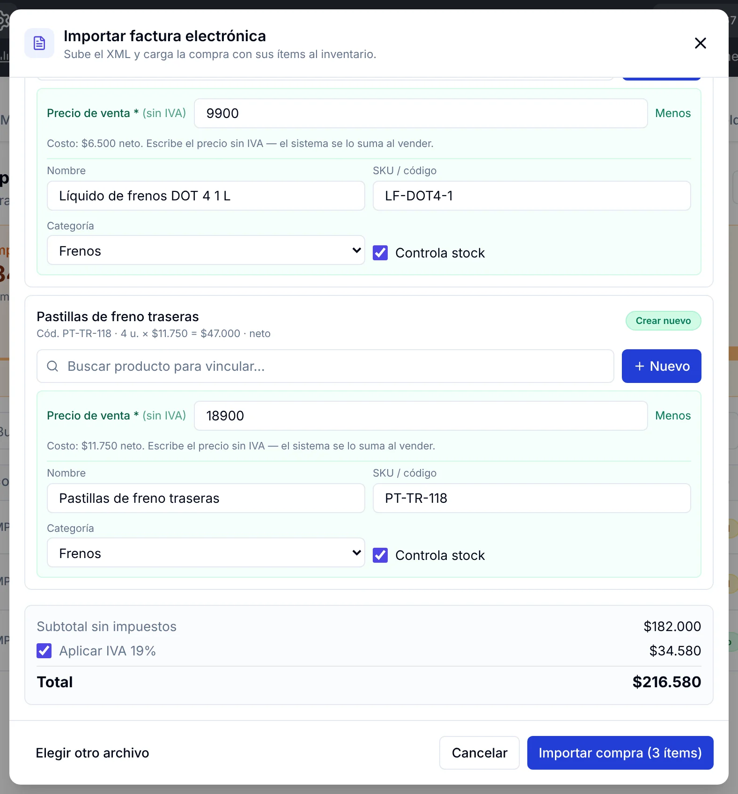Image resolution: width=738 pixels, height=794 pixels.
Task: Collapse details with Menos beside price 18900
Action: [x=673, y=416]
